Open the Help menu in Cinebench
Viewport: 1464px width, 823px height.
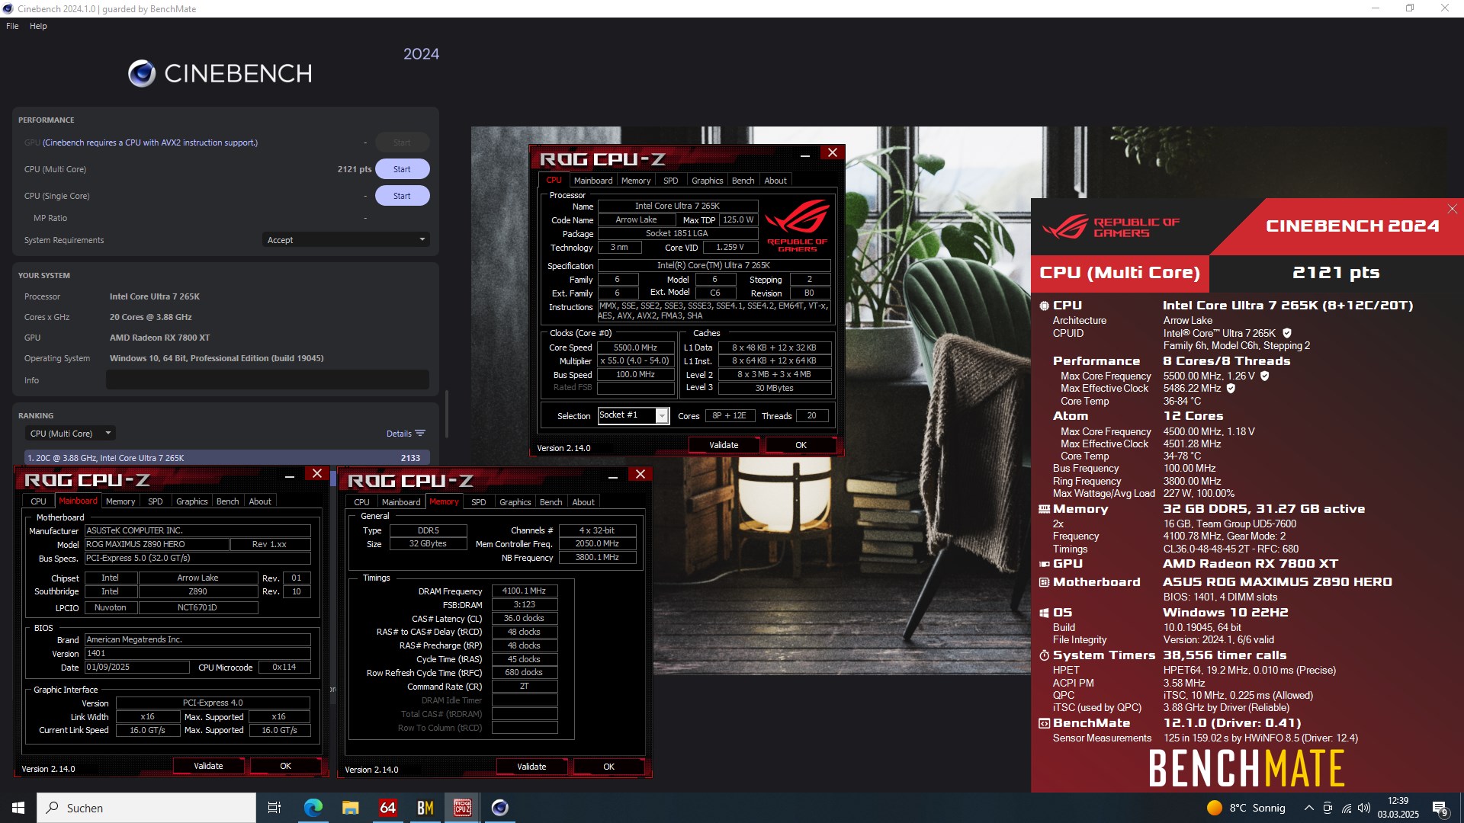(x=38, y=26)
